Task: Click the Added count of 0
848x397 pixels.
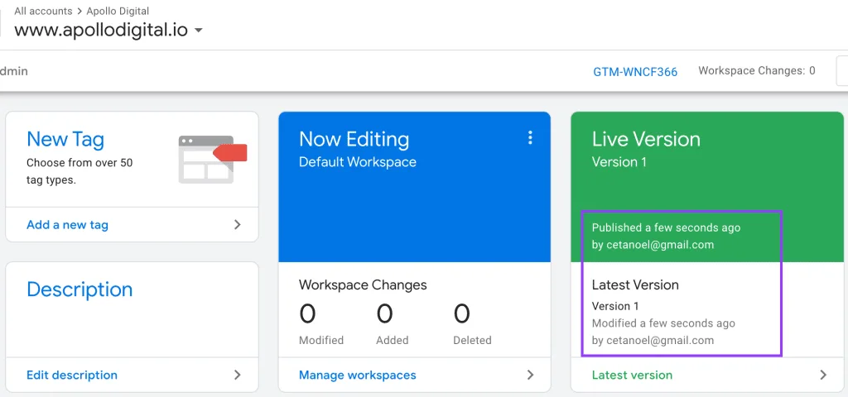Action: pos(384,313)
